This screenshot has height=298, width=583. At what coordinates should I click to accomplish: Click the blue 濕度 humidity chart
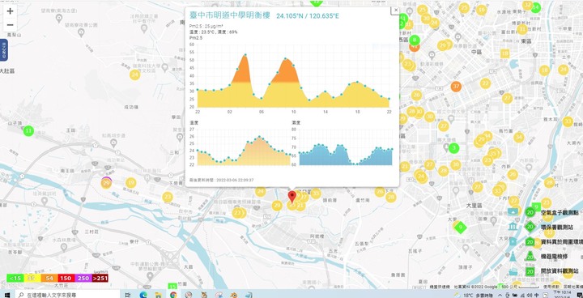pyautogui.click(x=346, y=147)
